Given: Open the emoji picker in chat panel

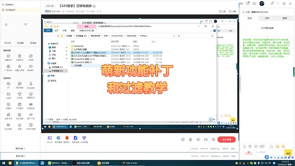Looking at the screenshot, I should (244, 147).
